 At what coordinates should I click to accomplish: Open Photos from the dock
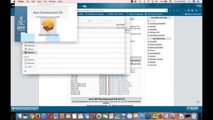(x=99, y=116)
